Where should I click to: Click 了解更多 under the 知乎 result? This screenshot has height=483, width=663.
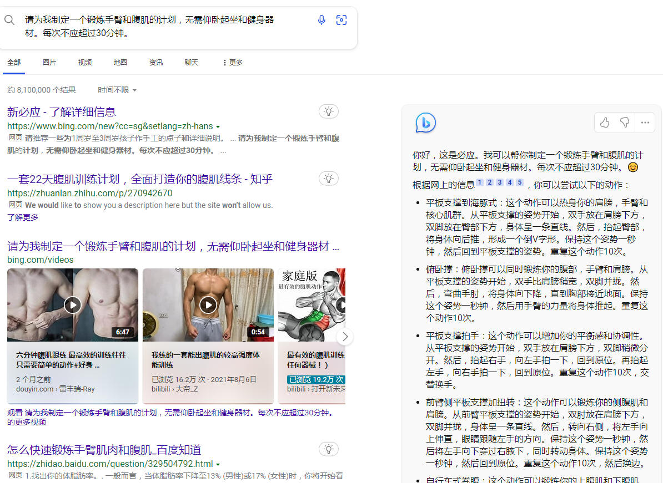pos(23,217)
